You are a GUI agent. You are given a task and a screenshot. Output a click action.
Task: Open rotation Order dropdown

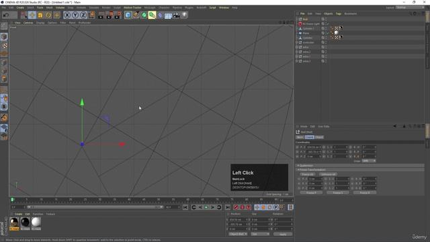[369, 161]
